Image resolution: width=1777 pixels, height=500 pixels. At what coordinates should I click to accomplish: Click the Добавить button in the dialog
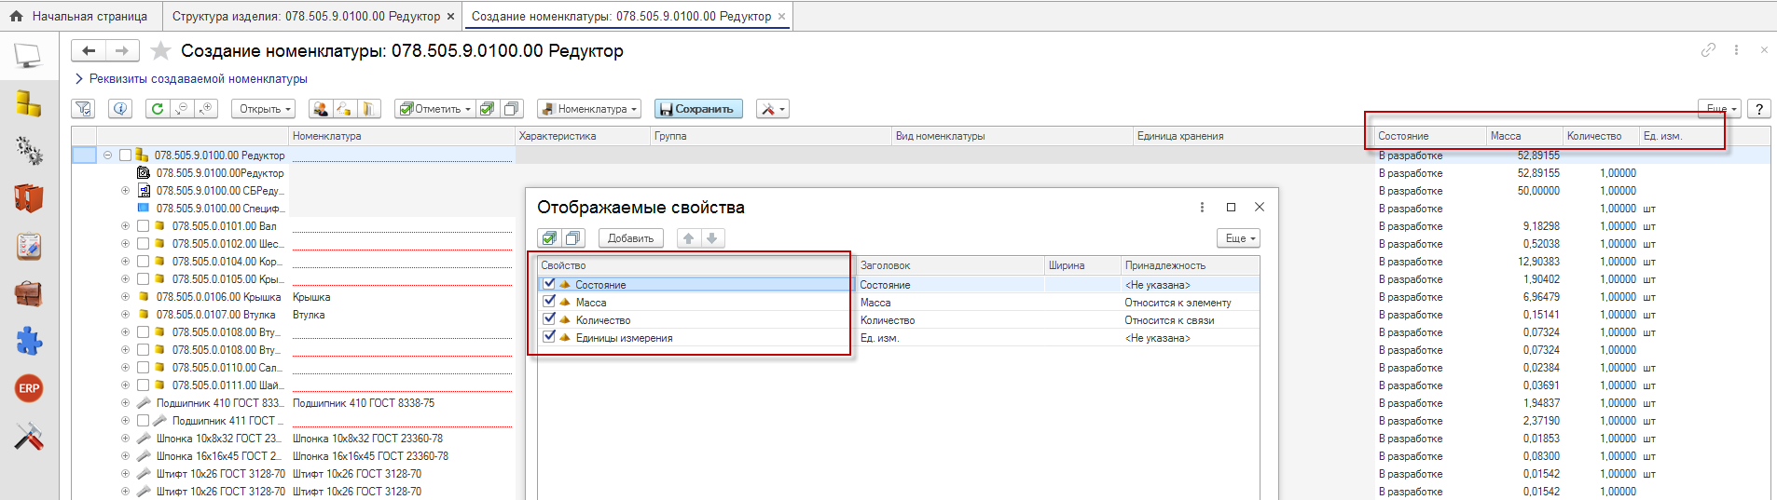630,238
